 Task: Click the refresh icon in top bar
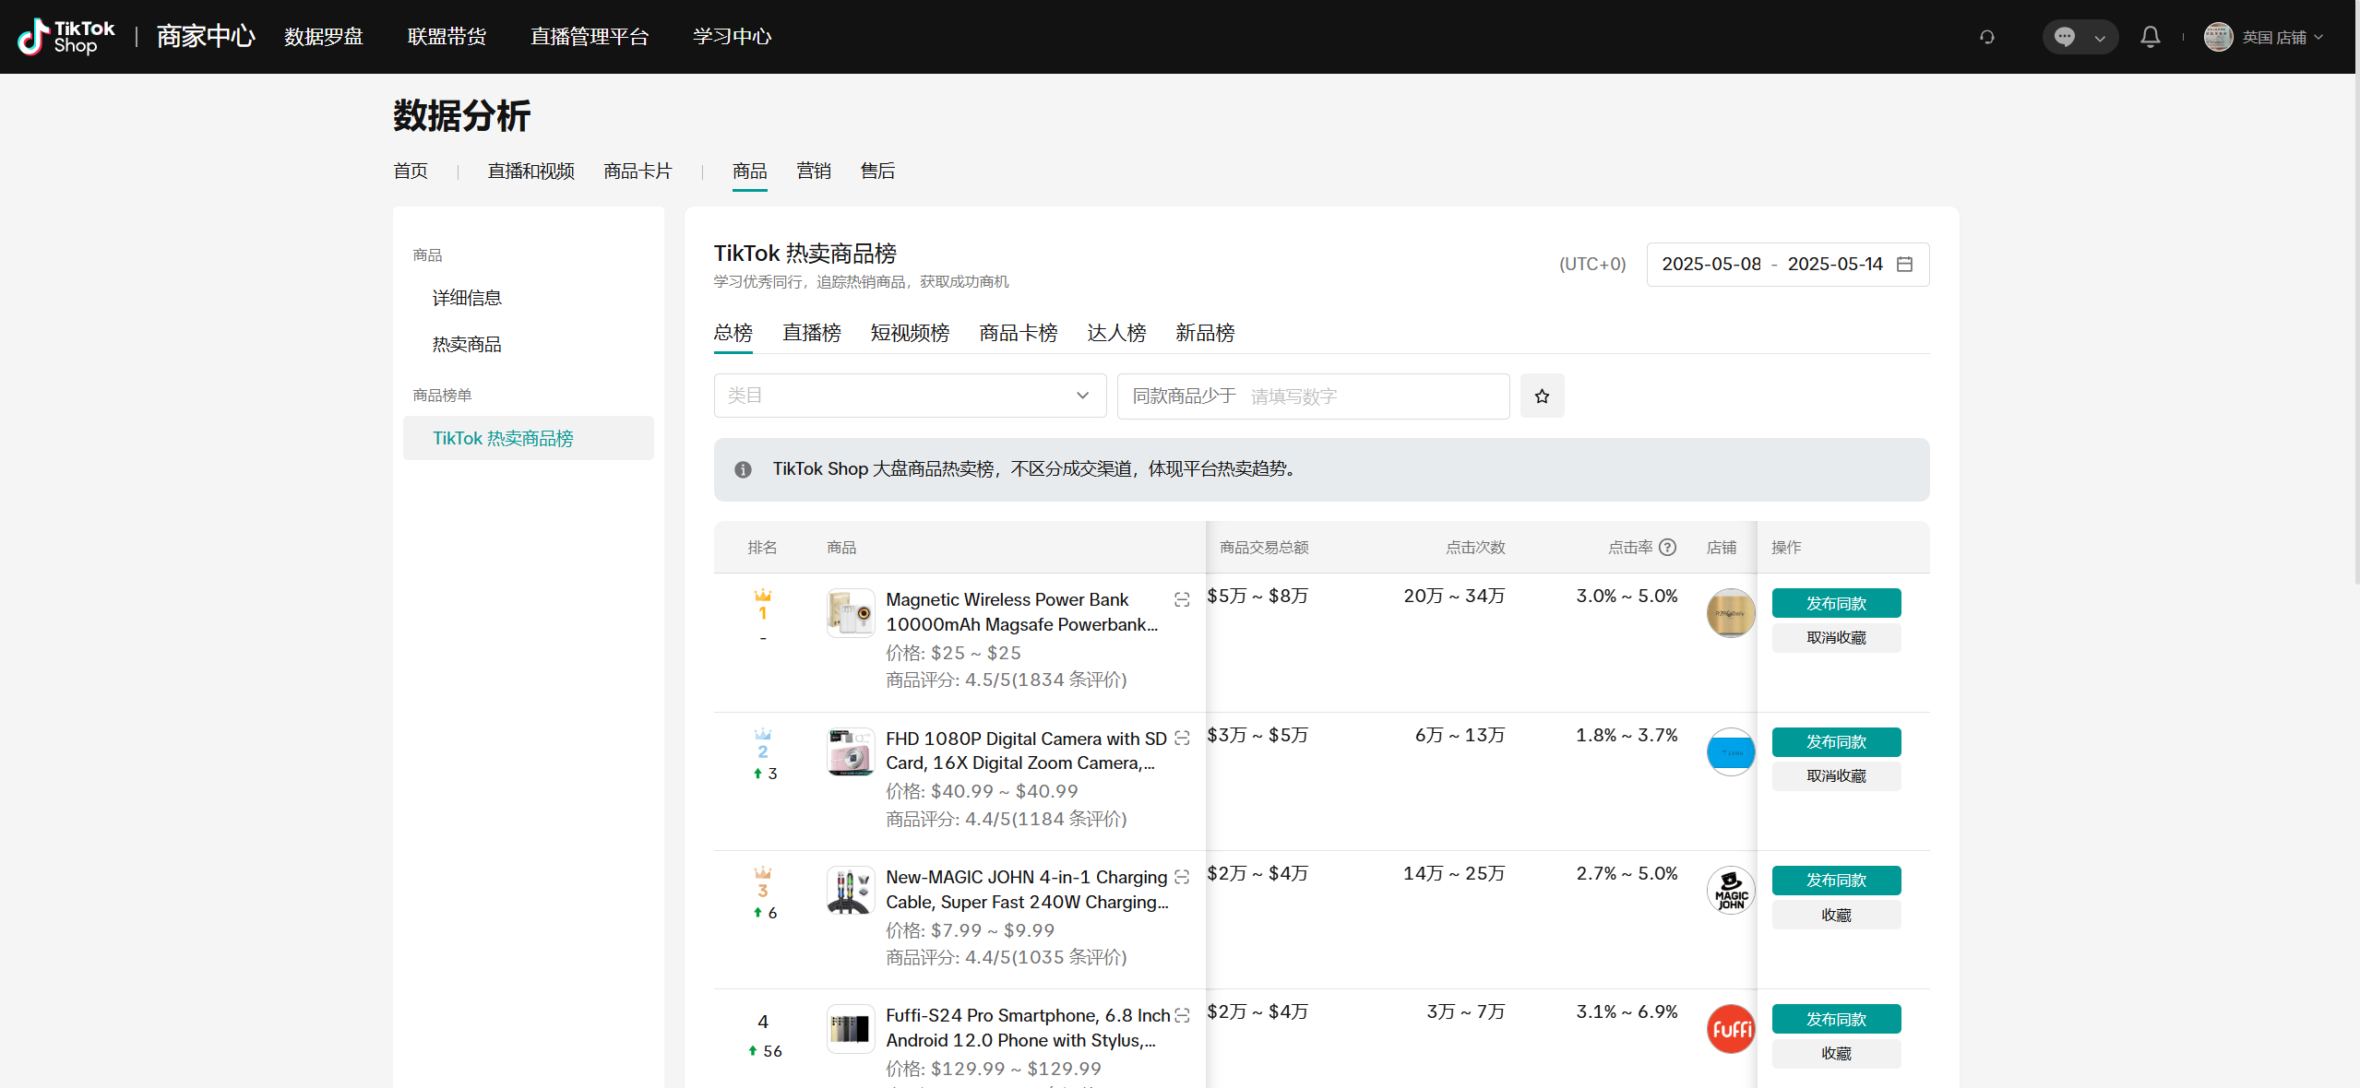[1987, 37]
